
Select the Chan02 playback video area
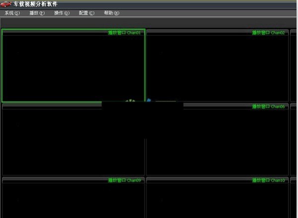point(217,68)
